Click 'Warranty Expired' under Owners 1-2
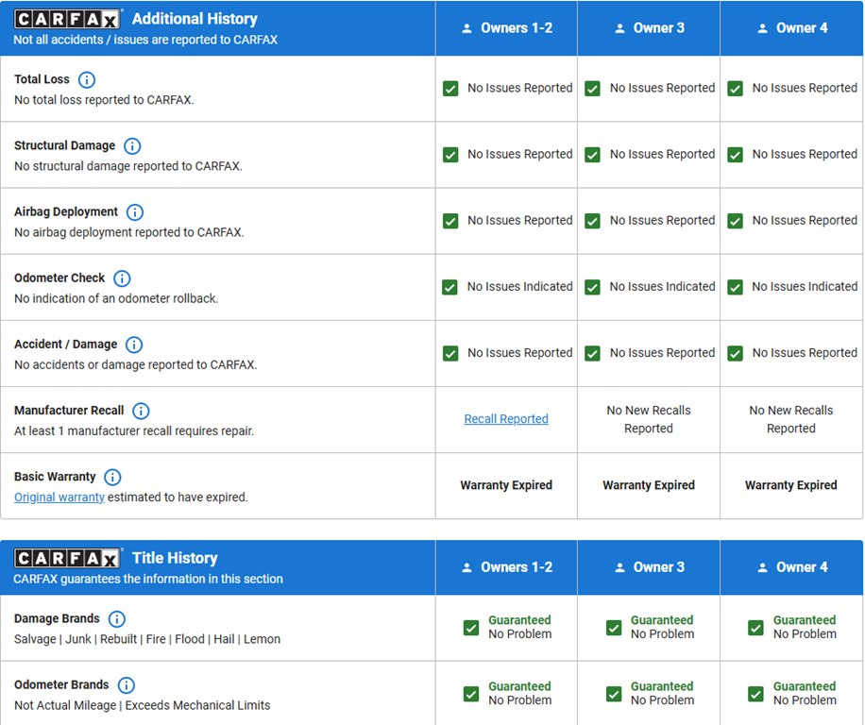 (x=506, y=485)
